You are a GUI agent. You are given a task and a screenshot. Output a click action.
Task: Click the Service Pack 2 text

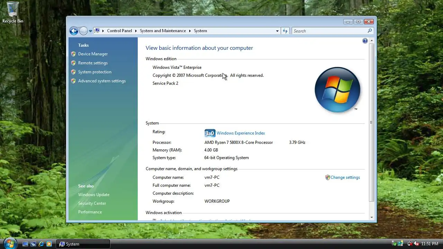[x=165, y=83]
